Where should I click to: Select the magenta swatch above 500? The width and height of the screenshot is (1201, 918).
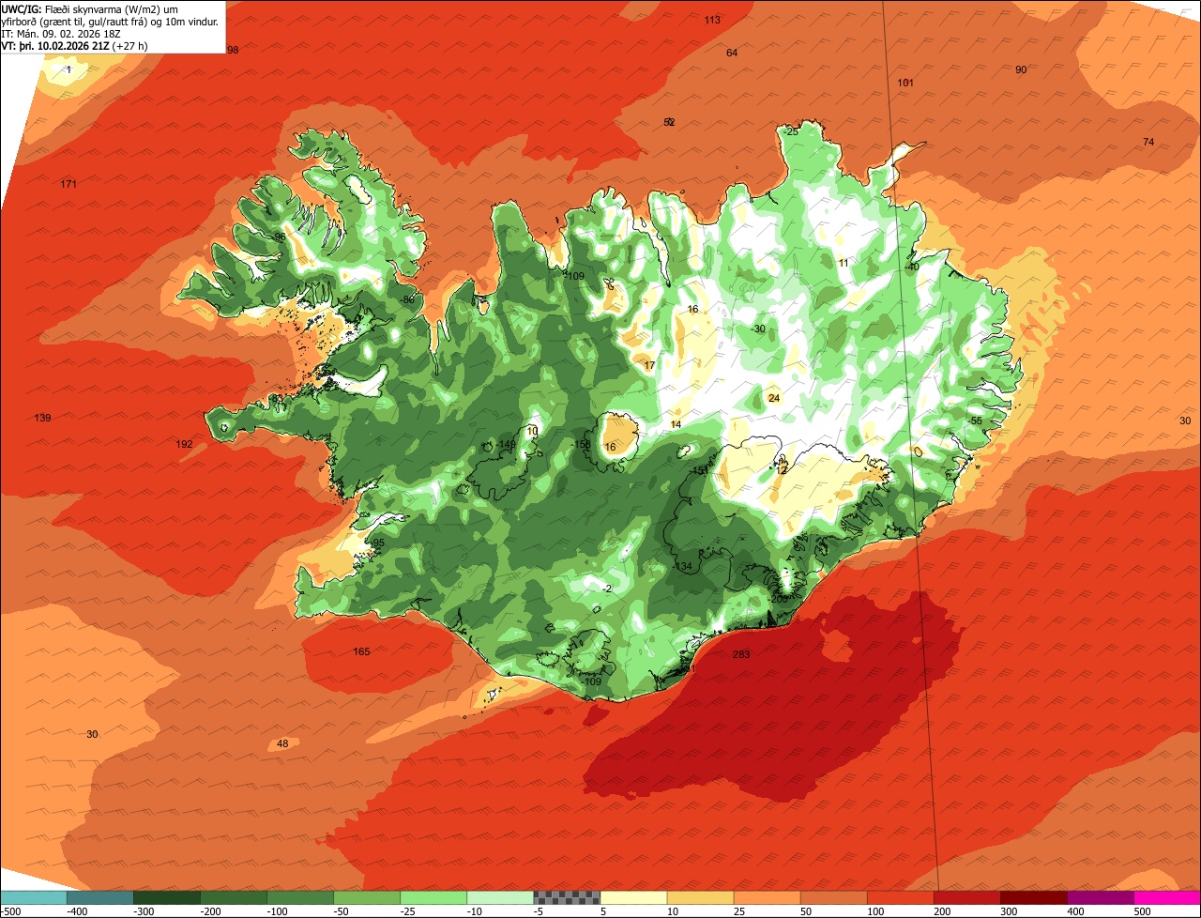coord(1167,897)
